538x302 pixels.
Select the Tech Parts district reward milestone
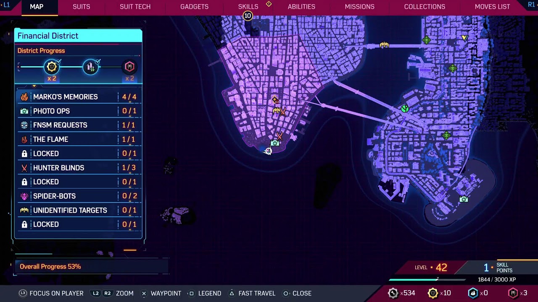(x=90, y=67)
